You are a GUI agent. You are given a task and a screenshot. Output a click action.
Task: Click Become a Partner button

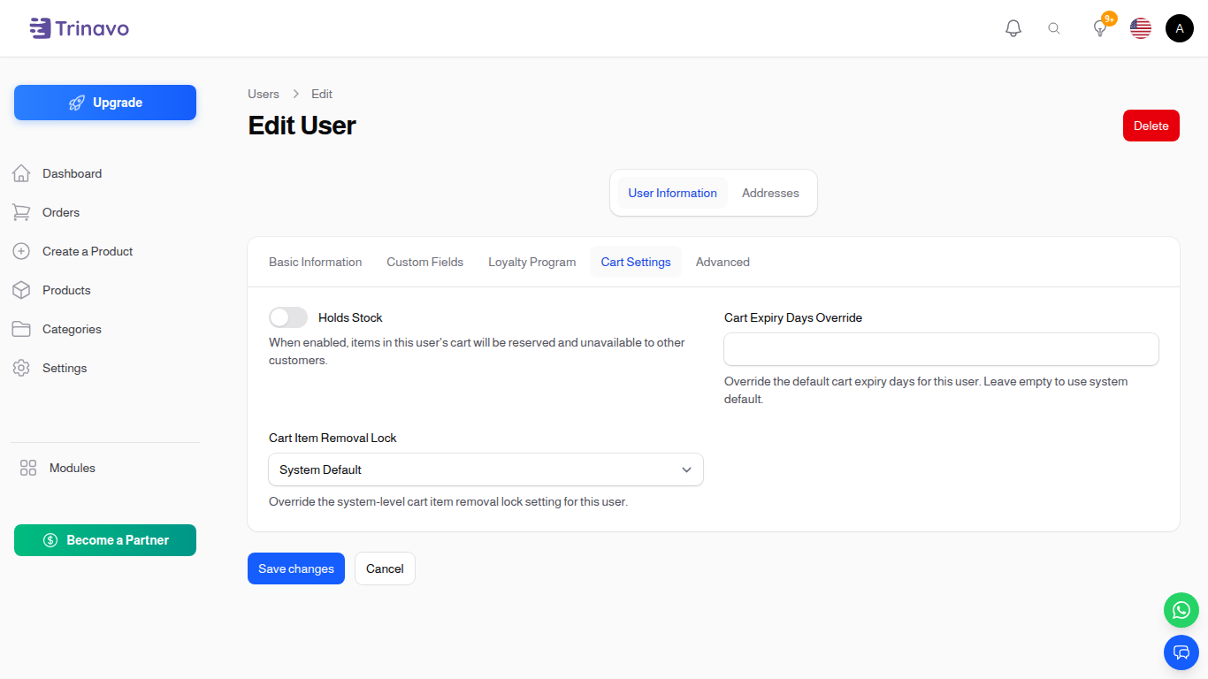[x=105, y=540]
